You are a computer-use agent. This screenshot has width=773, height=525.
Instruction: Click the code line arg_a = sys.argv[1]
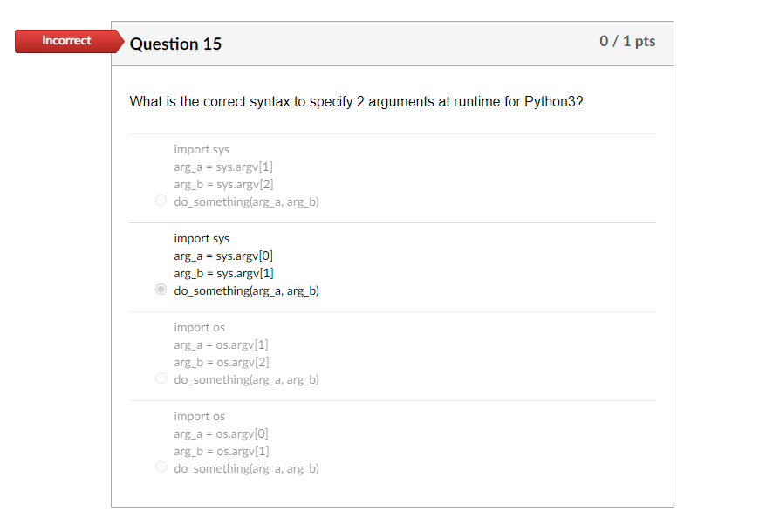[222, 167]
